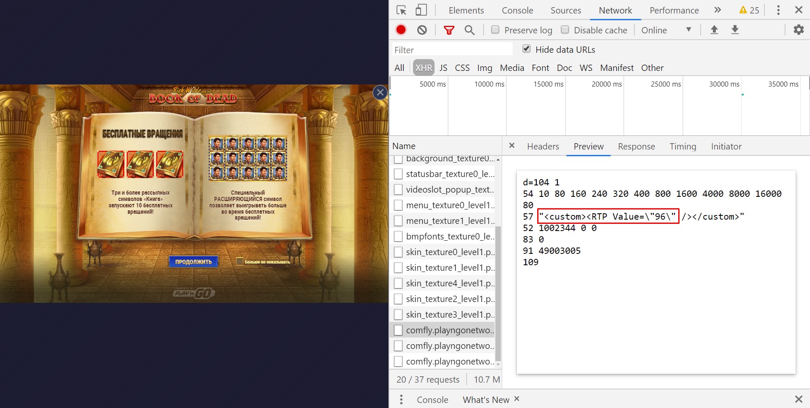This screenshot has width=810, height=408.
Task: Filter requests by Font type
Action: pyautogui.click(x=540, y=68)
